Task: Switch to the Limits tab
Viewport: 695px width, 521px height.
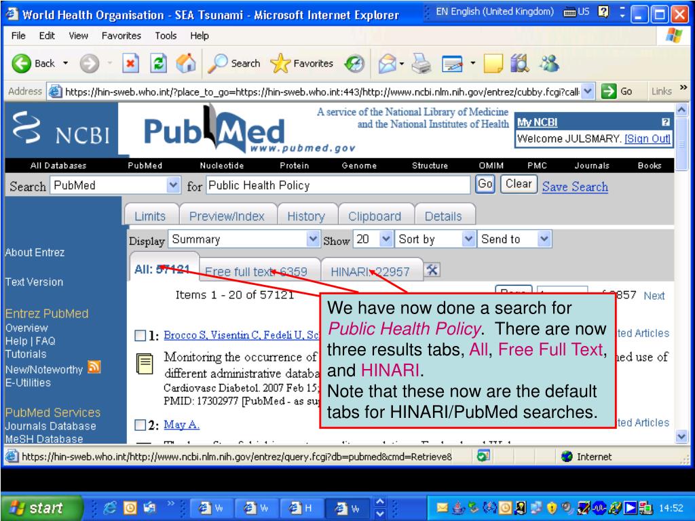Action: pyautogui.click(x=150, y=216)
